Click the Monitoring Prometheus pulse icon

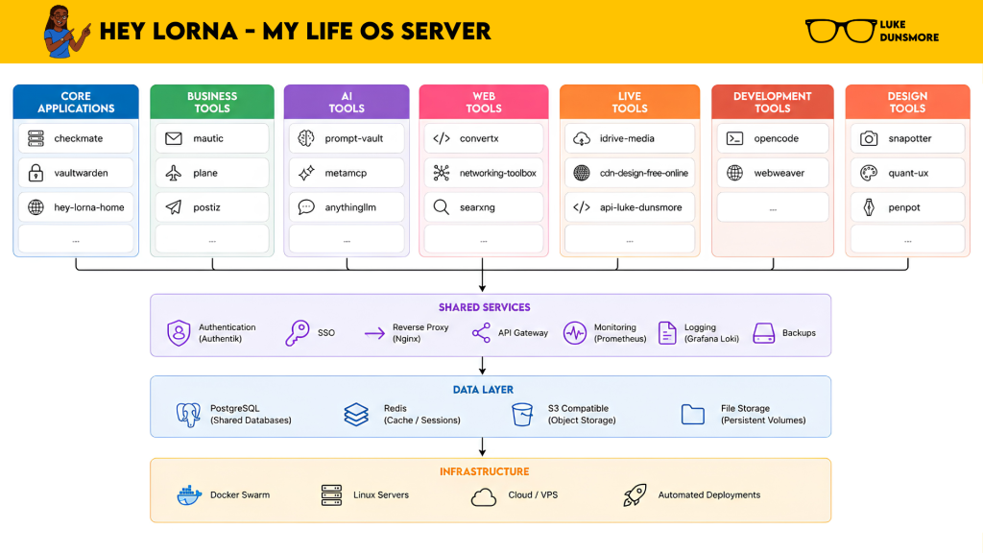tap(575, 333)
